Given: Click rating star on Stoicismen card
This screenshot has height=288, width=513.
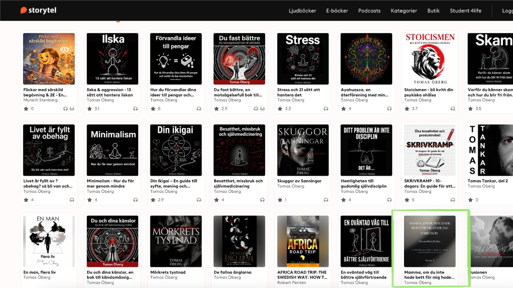Looking at the screenshot, I should tap(407, 109).
